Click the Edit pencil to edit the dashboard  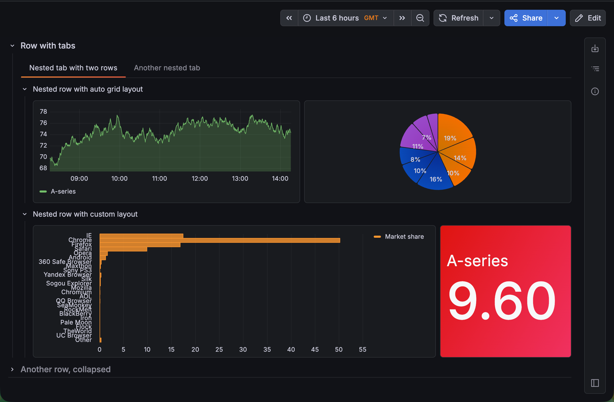pos(588,18)
